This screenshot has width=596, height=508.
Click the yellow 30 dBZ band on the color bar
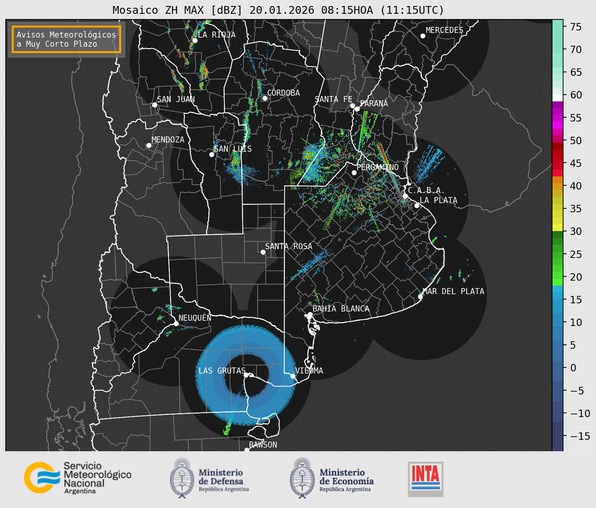click(557, 228)
